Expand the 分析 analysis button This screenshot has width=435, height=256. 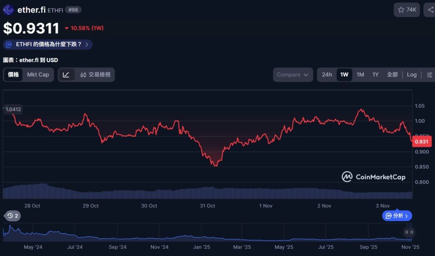pos(397,216)
